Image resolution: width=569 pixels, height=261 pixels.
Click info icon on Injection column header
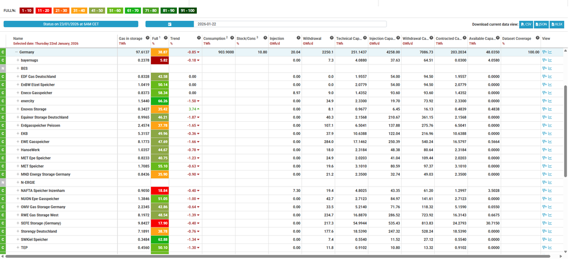298,38
